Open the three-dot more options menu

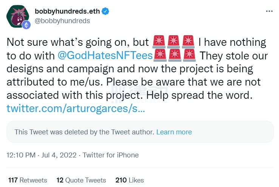tap(269, 11)
